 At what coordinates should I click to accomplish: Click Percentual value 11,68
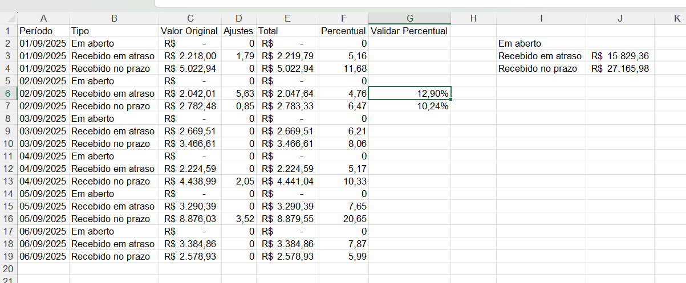coord(344,68)
